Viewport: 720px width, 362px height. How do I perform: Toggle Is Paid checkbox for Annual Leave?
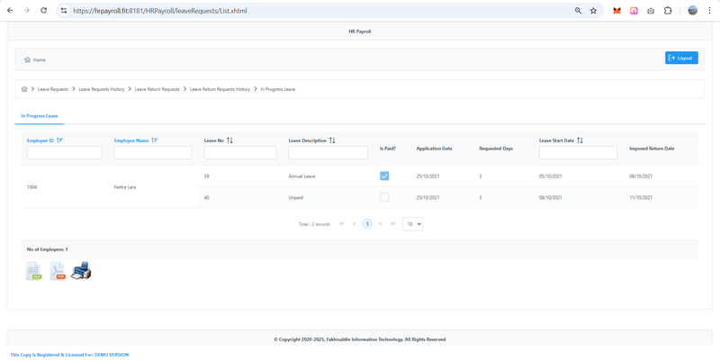[384, 176]
